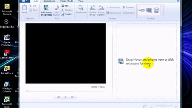
Task: Remove the selected item
Action: click(128, 7)
